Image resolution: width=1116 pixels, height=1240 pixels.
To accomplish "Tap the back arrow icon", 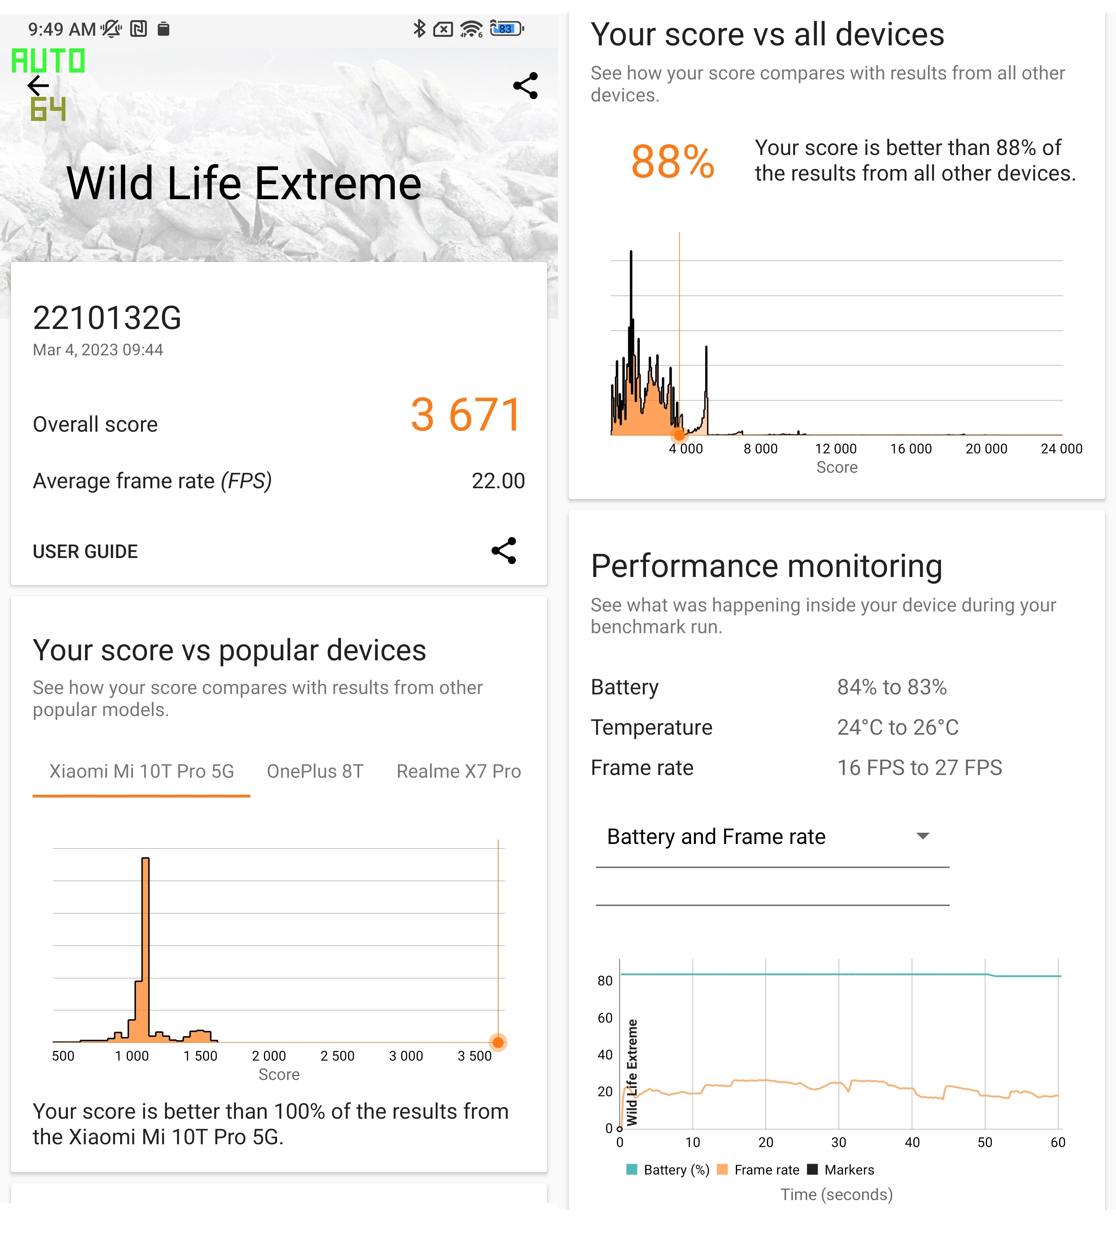I will pos(38,85).
